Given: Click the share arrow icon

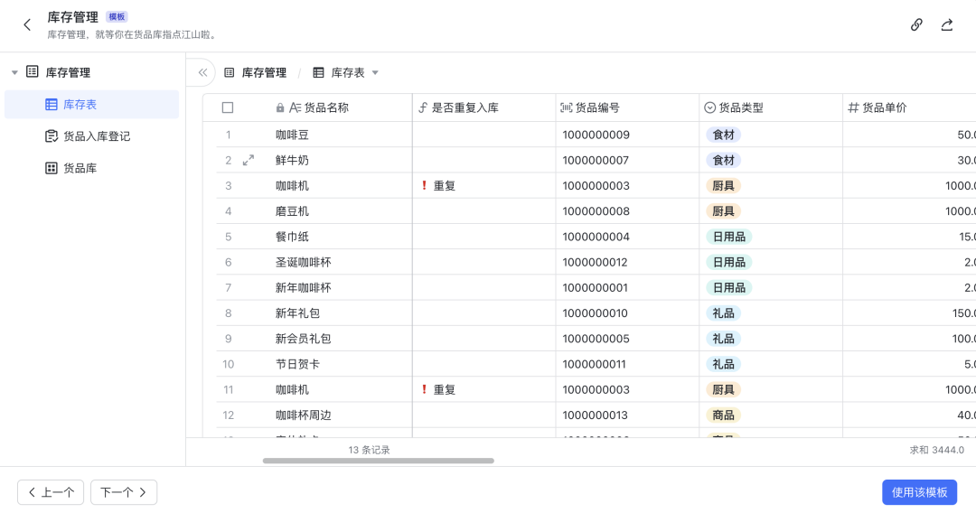Looking at the screenshot, I should pos(947,25).
